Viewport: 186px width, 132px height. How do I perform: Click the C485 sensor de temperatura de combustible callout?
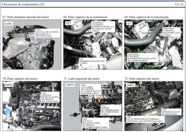(110, 110)
